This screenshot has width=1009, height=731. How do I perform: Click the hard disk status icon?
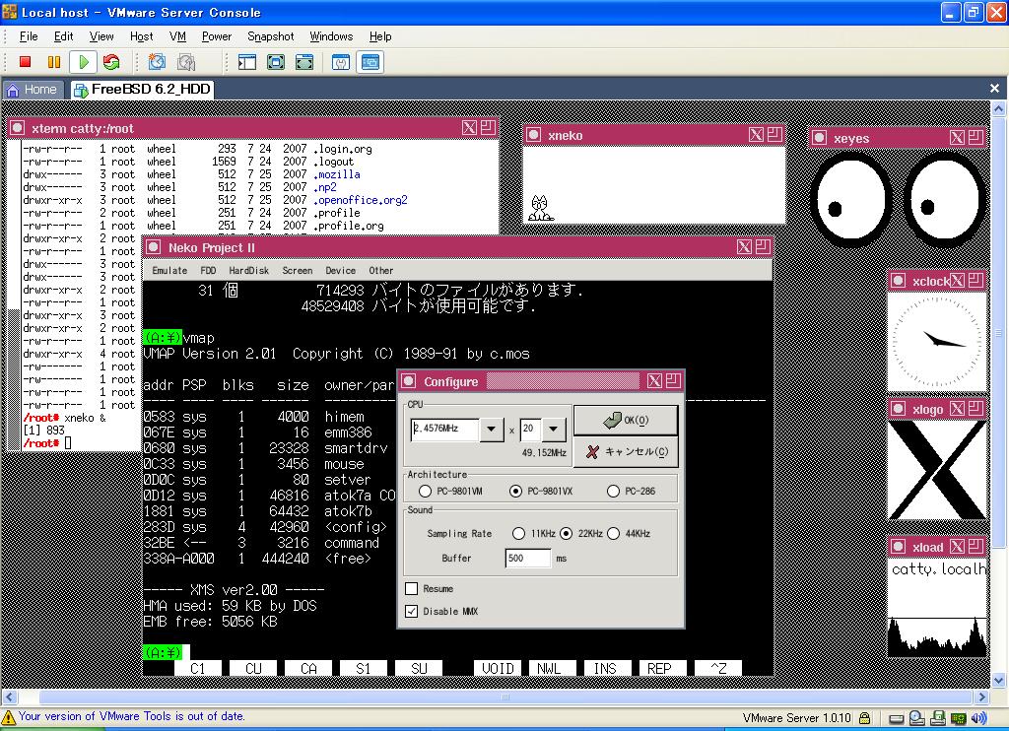pyautogui.click(x=896, y=718)
